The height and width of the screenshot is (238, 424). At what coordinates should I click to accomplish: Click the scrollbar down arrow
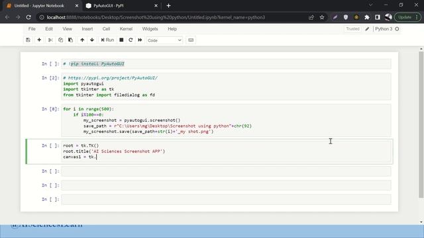pos(421,222)
